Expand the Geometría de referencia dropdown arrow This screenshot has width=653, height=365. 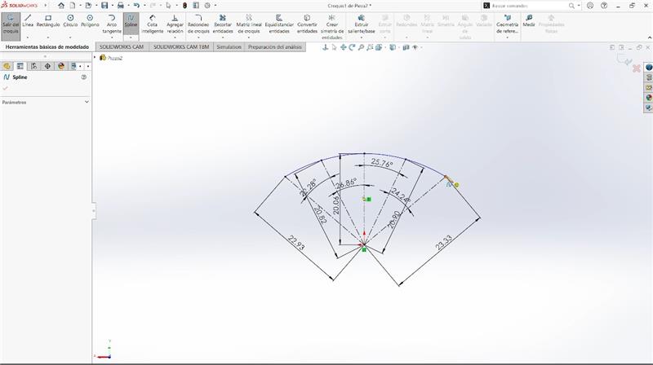(x=507, y=37)
